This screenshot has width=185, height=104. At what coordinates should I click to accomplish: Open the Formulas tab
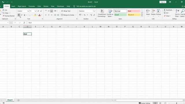click(32, 6)
